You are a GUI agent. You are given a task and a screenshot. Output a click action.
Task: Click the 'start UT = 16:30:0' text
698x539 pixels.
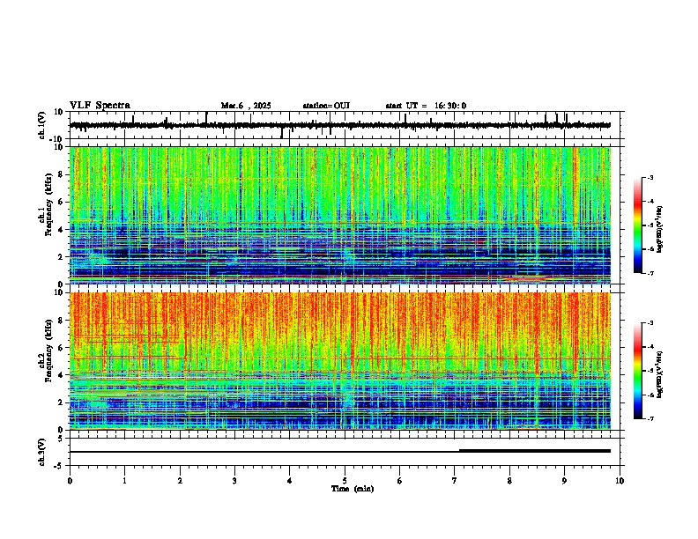point(426,106)
